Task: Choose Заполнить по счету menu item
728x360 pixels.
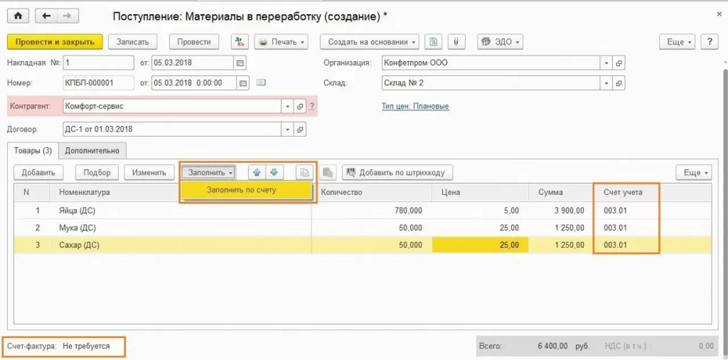Action: (246, 190)
